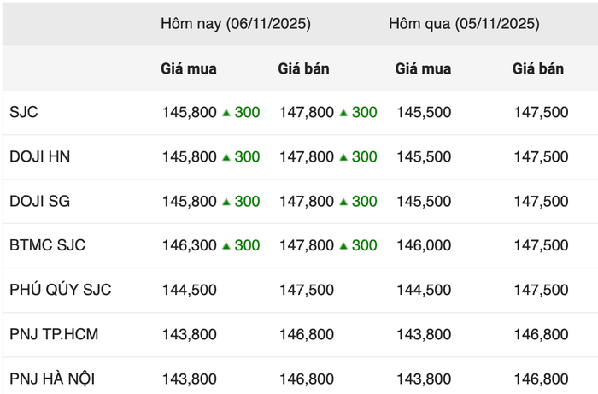Image resolution: width=598 pixels, height=394 pixels.
Task: Click the up arrow in BTMC SJC buy price
Action: pos(226,245)
